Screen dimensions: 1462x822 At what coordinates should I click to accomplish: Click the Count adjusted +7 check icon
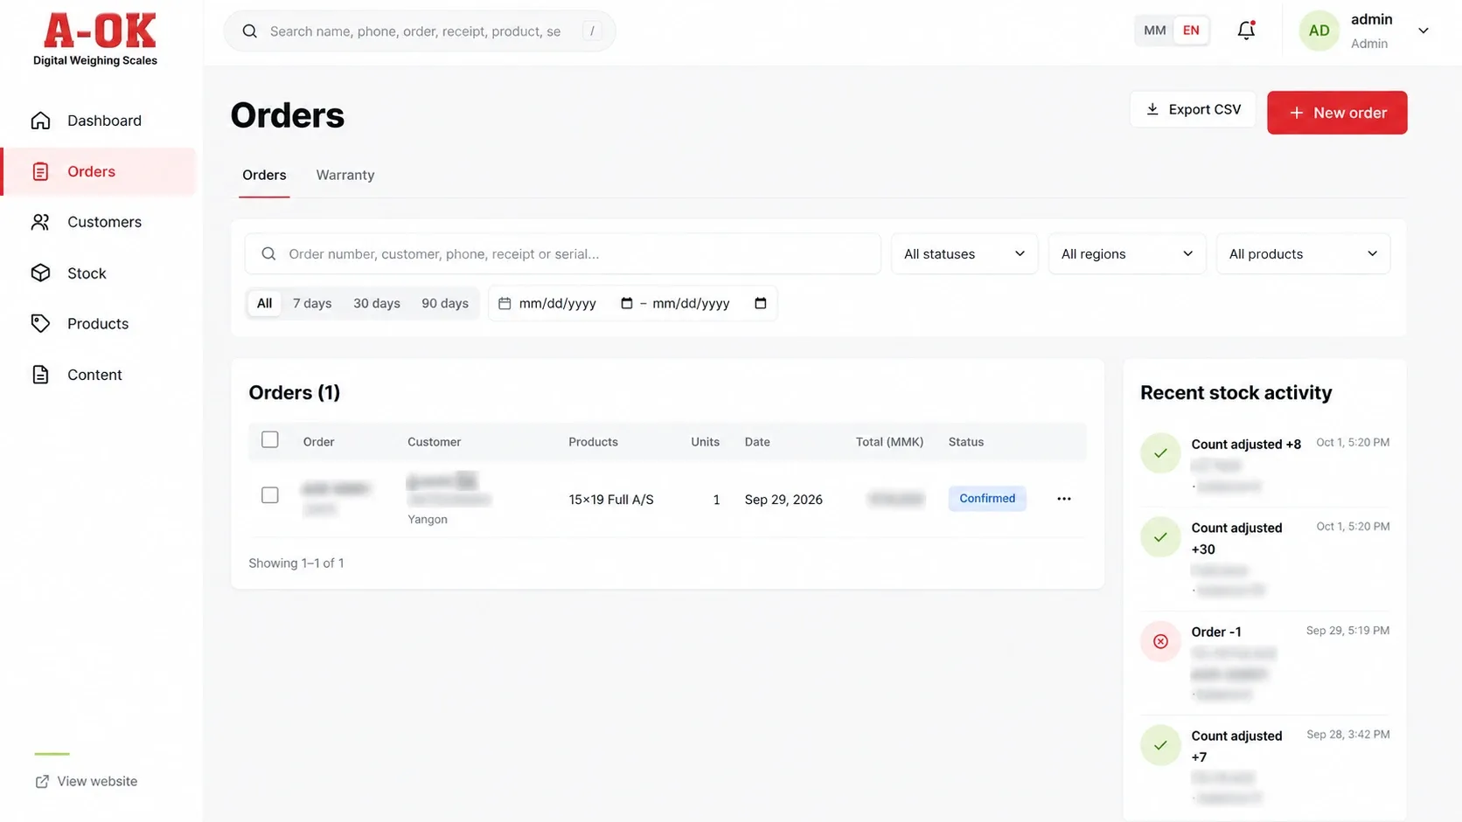point(1160,745)
